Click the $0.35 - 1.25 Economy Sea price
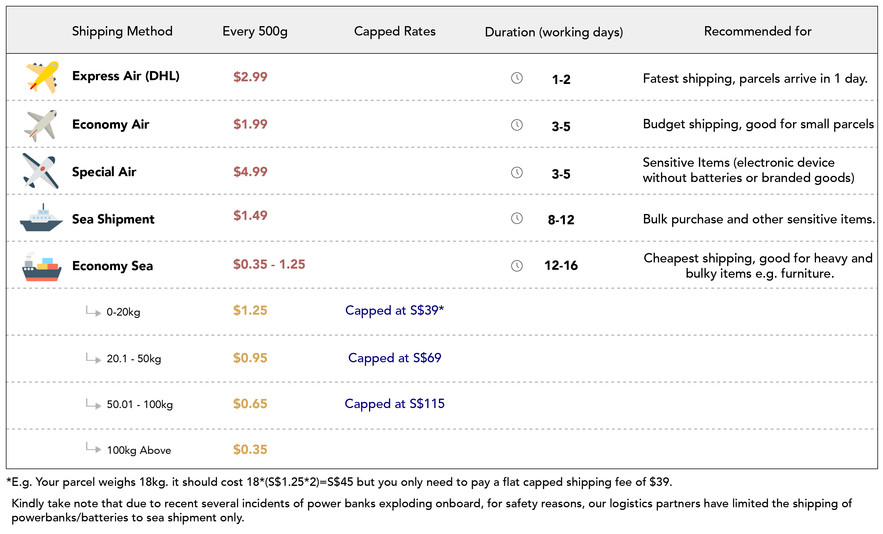The width and height of the screenshot is (883, 534). [x=269, y=264]
